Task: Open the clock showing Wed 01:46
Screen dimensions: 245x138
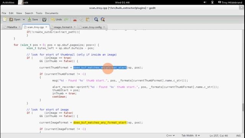Action: [122, 2]
